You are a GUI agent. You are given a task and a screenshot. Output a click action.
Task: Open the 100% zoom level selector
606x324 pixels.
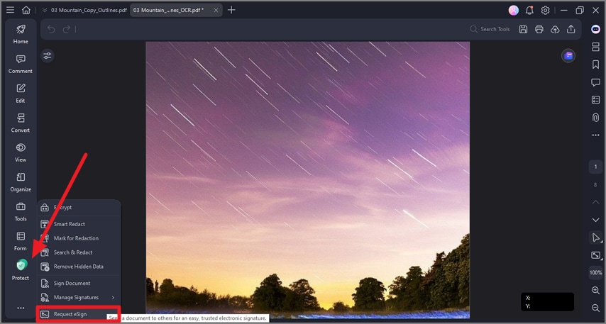pyautogui.click(x=595, y=273)
